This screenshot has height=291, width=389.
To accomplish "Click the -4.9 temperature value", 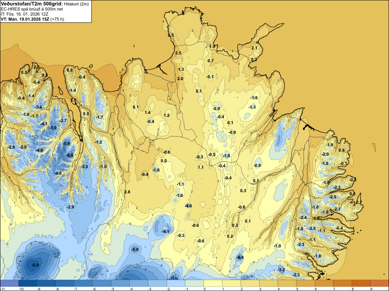I will (x=39, y=150).
